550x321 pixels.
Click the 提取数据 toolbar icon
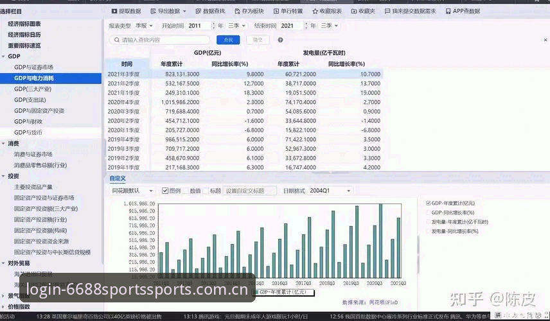[114, 11]
